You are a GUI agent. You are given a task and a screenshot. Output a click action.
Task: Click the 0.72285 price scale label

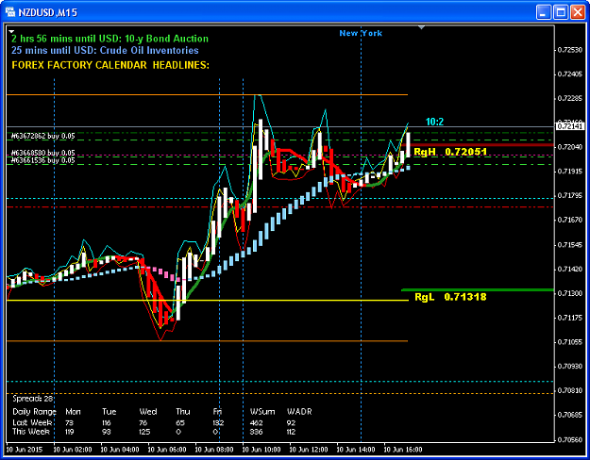tap(570, 98)
